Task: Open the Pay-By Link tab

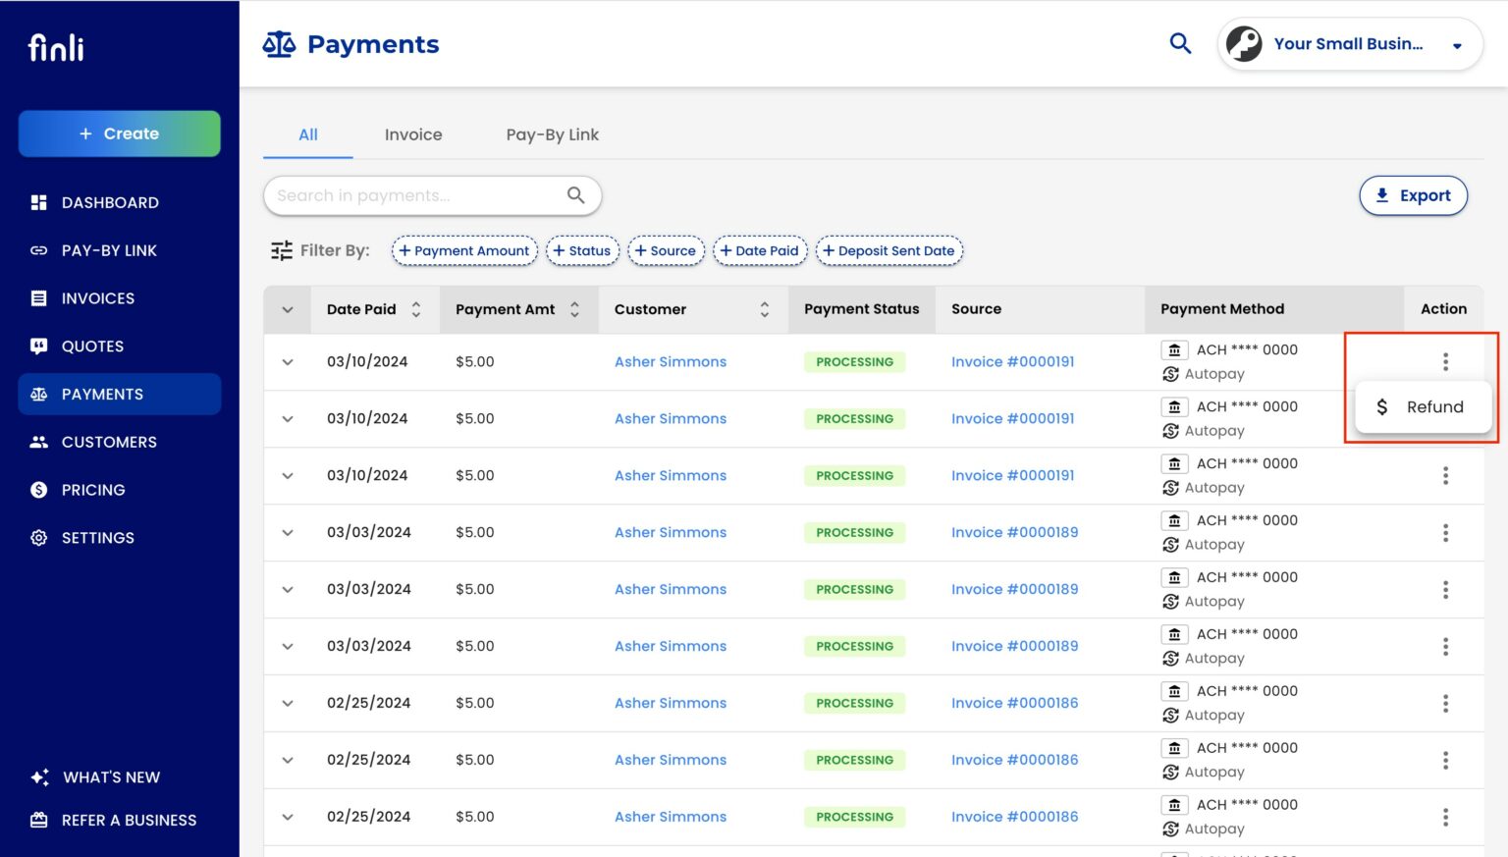Action: pos(552,134)
